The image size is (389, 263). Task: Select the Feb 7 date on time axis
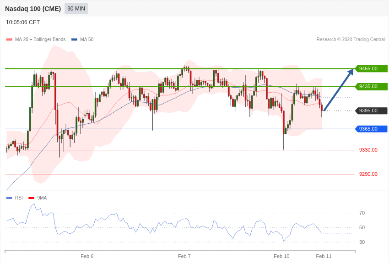click(x=184, y=256)
